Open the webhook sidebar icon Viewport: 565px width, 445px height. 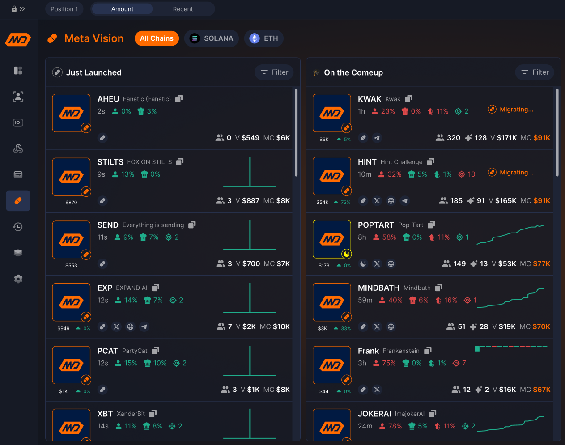(18, 148)
